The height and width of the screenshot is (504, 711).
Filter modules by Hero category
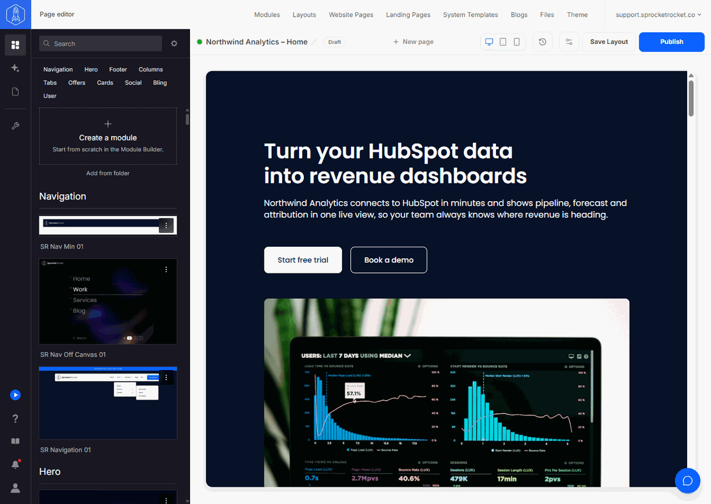coord(91,69)
